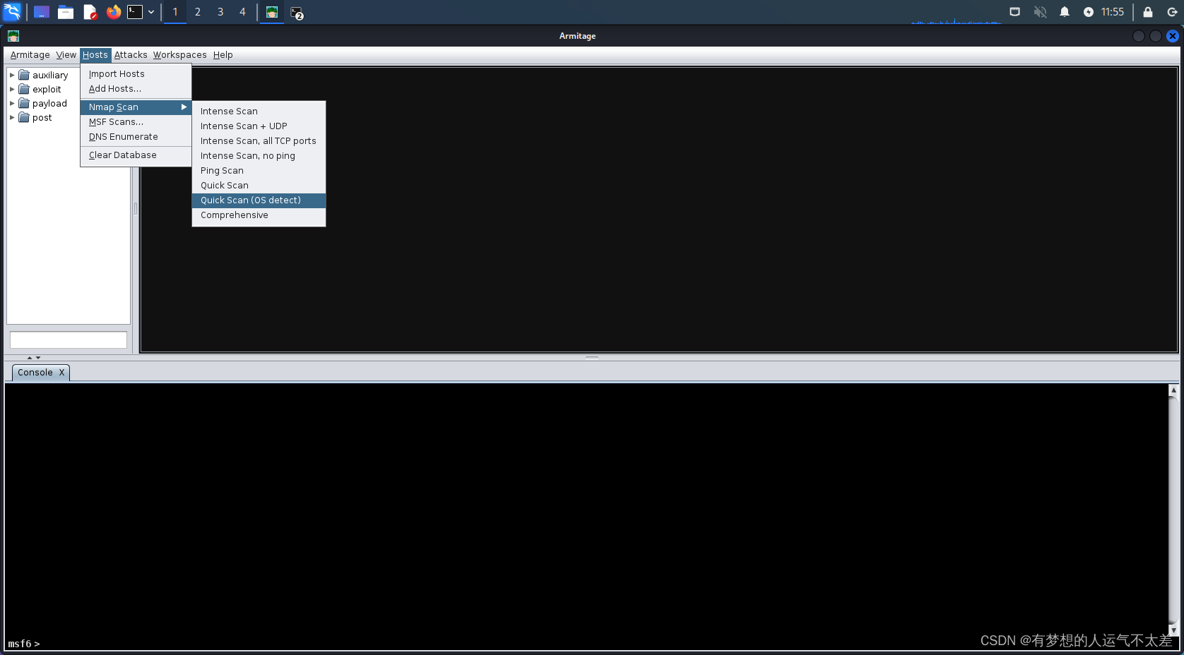Choose DNS Enumerate

[136, 137]
